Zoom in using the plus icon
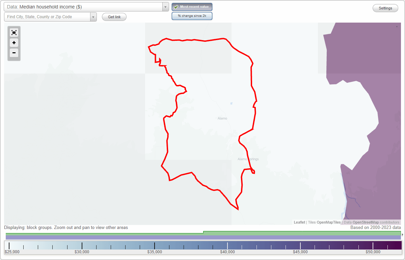The height and width of the screenshot is (260, 405). click(x=14, y=43)
